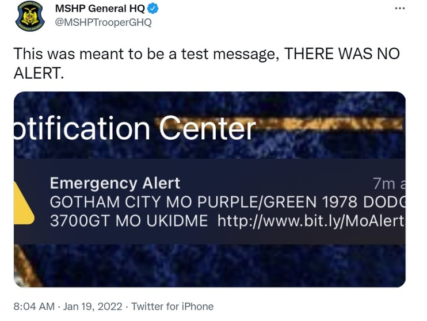This screenshot has height=321, width=427.
Task: Click the dark notification banner's empty area
Action: click(x=272, y=237)
